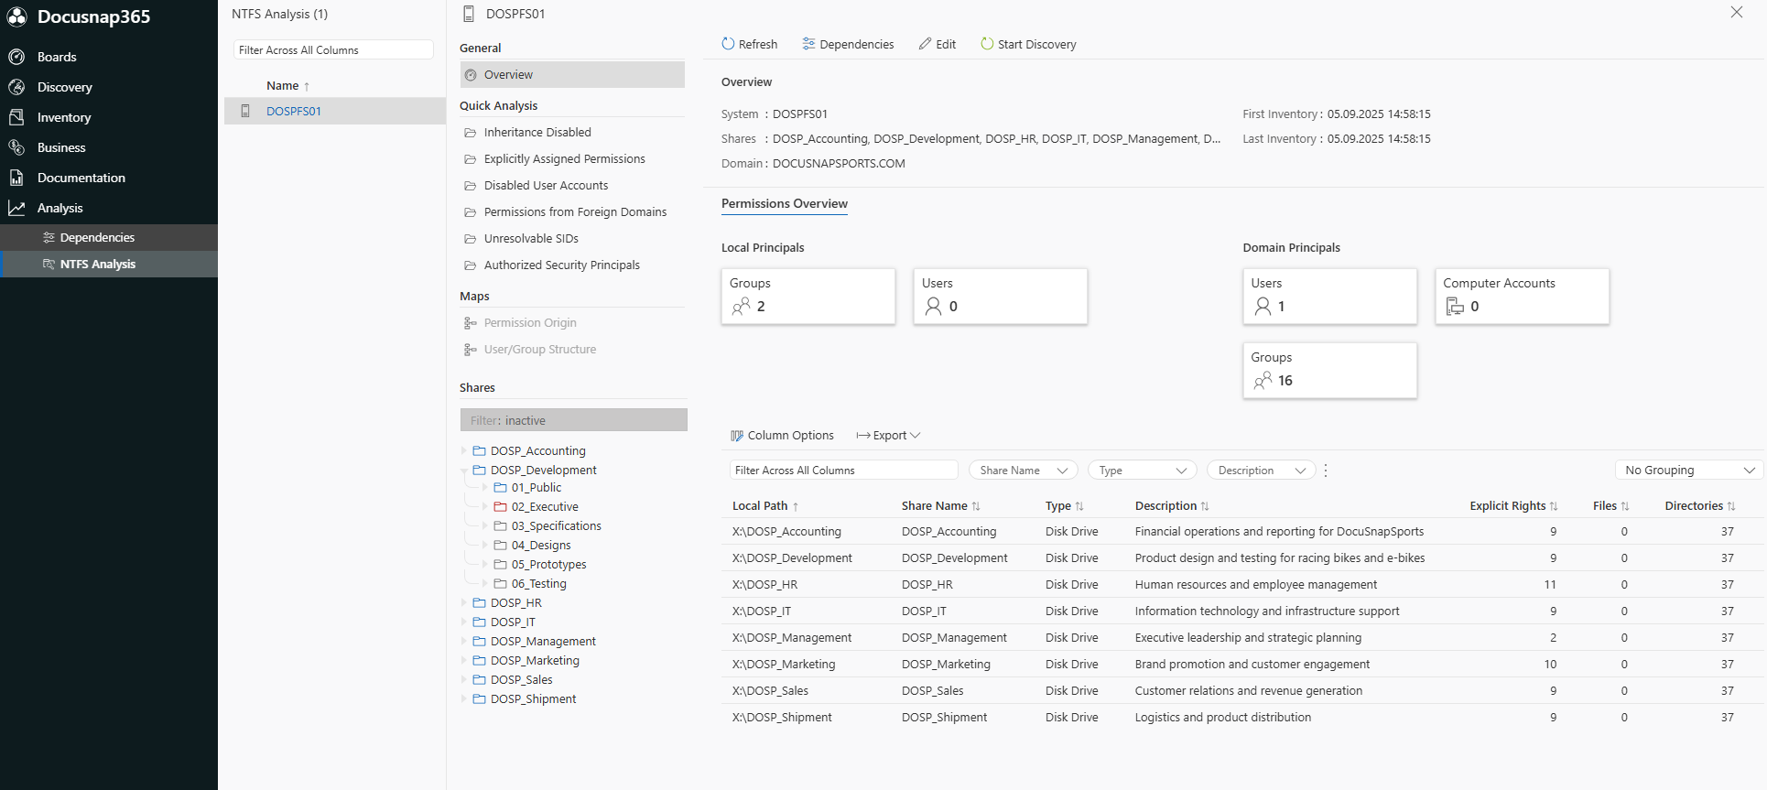Screen dimensions: 1767x790
Task: Collapse the DOSP_Development share tree node
Action: click(464, 471)
